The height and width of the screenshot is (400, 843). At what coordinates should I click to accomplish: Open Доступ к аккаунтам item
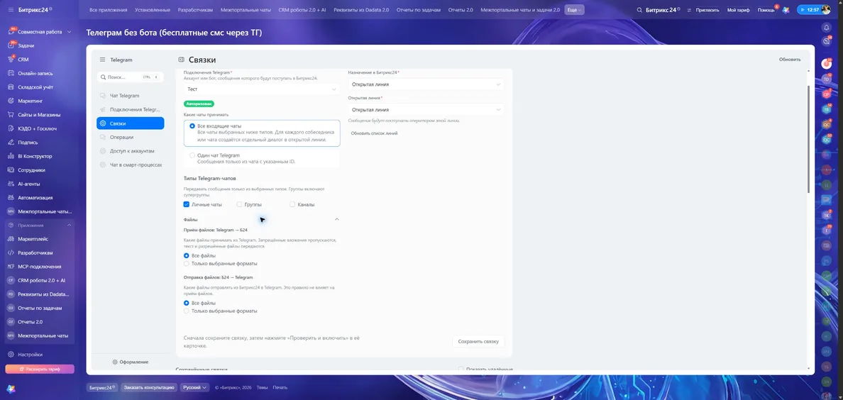pyautogui.click(x=131, y=151)
